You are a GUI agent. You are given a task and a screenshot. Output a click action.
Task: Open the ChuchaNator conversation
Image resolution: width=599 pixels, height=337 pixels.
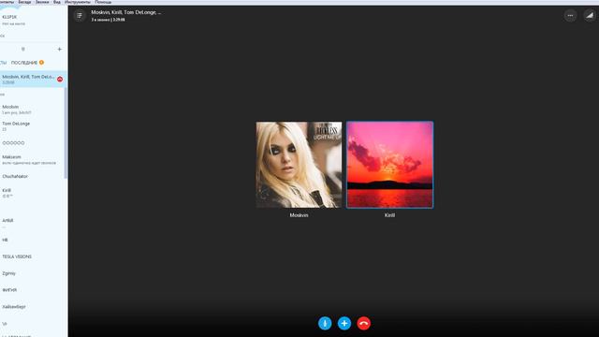pyautogui.click(x=33, y=176)
